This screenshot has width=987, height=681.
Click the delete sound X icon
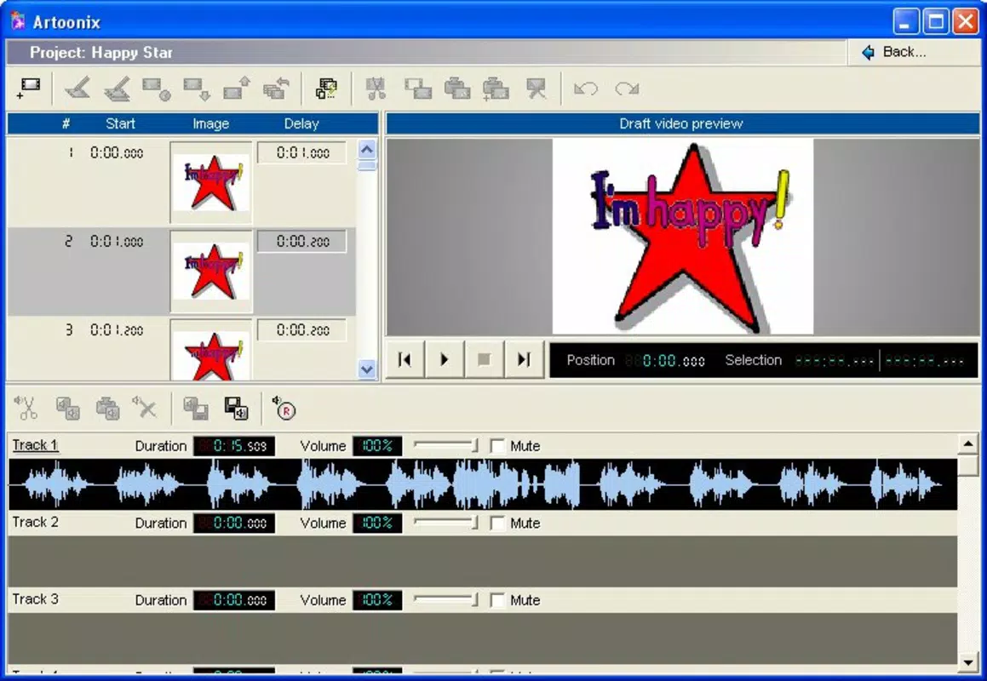click(144, 408)
